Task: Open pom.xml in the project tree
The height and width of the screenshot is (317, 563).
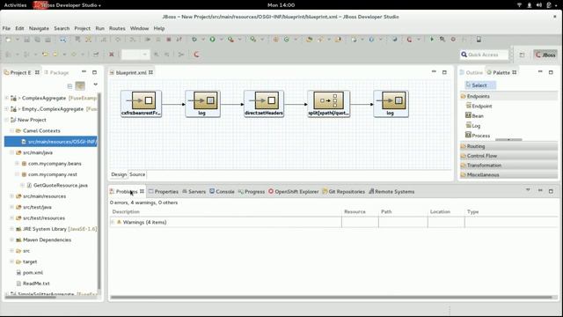Action: [x=29, y=272]
